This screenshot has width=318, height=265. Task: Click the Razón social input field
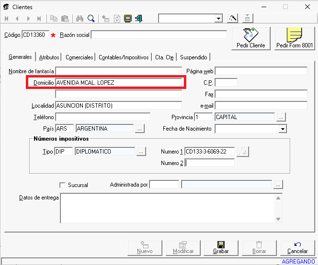[x=159, y=35]
